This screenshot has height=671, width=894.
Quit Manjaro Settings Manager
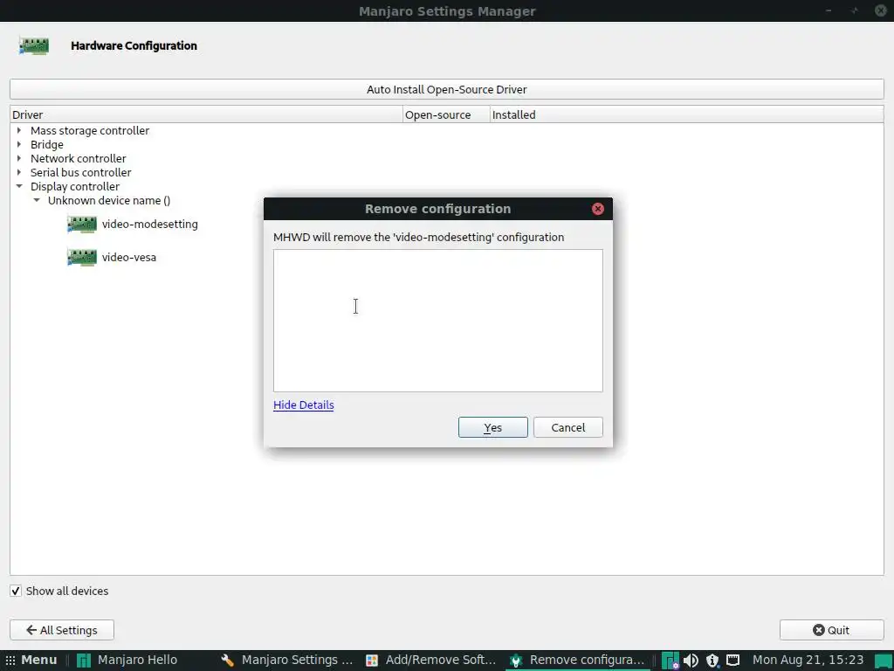[831, 630]
